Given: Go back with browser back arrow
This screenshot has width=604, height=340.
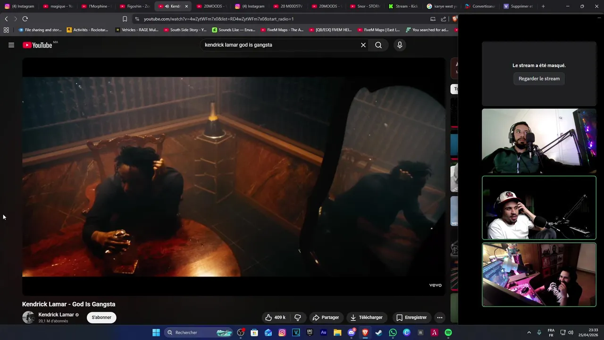Looking at the screenshot, I should [x=6, y=19].
